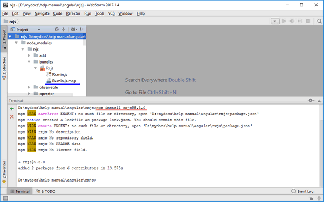Open the Code menu
The height and width of the screenshot is (202, 324).
point(58,13)
